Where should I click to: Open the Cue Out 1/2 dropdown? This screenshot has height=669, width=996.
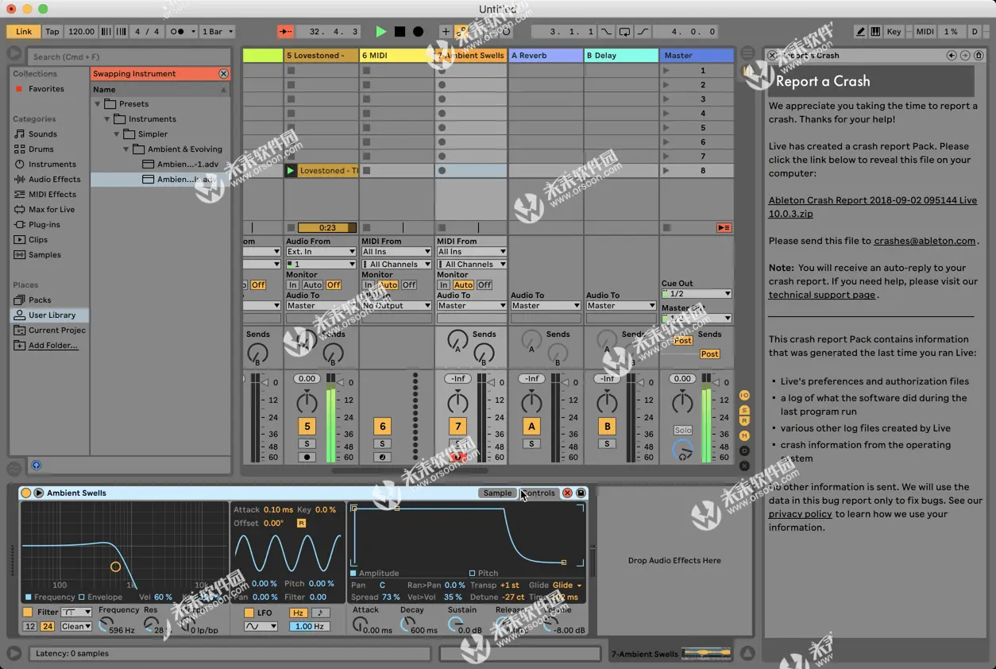tap(697, 293)
